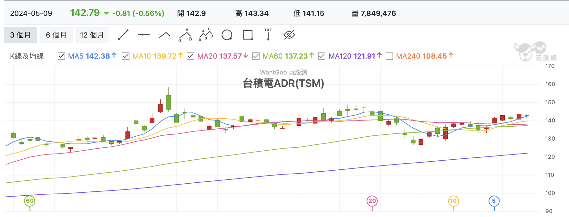Click the pink 20 marker on timeline
The height and width of the screenshot is (217, 569).
tap(372, 201)
